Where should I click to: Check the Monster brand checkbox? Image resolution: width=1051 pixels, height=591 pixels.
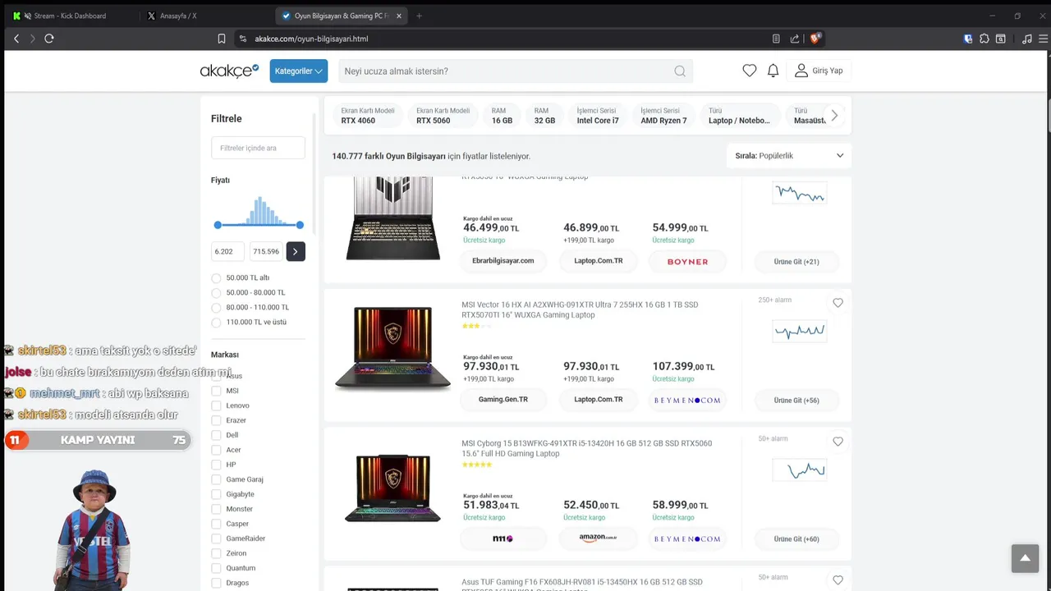point(216,509)
